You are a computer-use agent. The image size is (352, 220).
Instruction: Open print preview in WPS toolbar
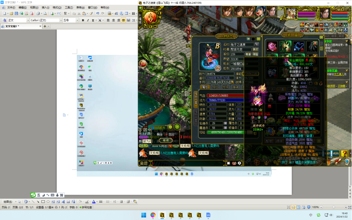tap(45, 14)
